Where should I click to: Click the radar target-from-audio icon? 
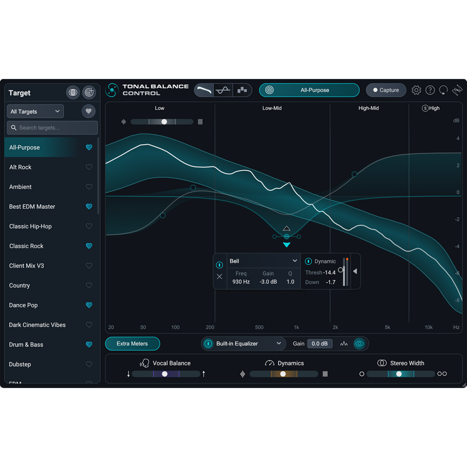[x=89, y=93]
